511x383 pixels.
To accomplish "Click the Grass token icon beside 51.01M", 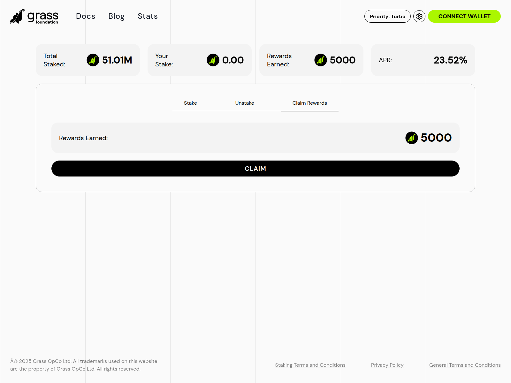I will 93,60.
